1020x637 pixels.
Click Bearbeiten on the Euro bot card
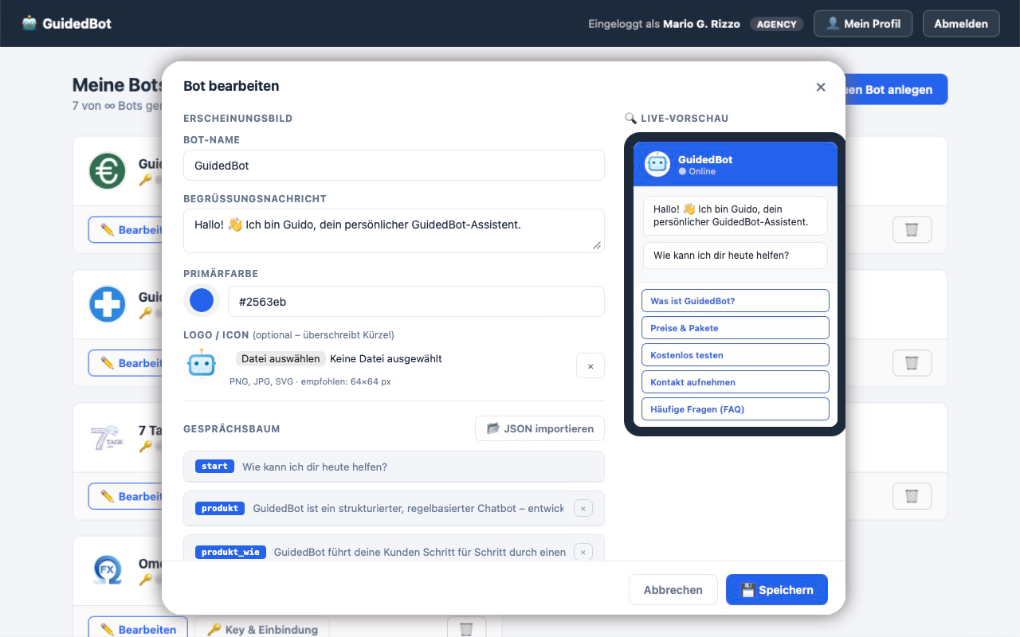[125, 230]
